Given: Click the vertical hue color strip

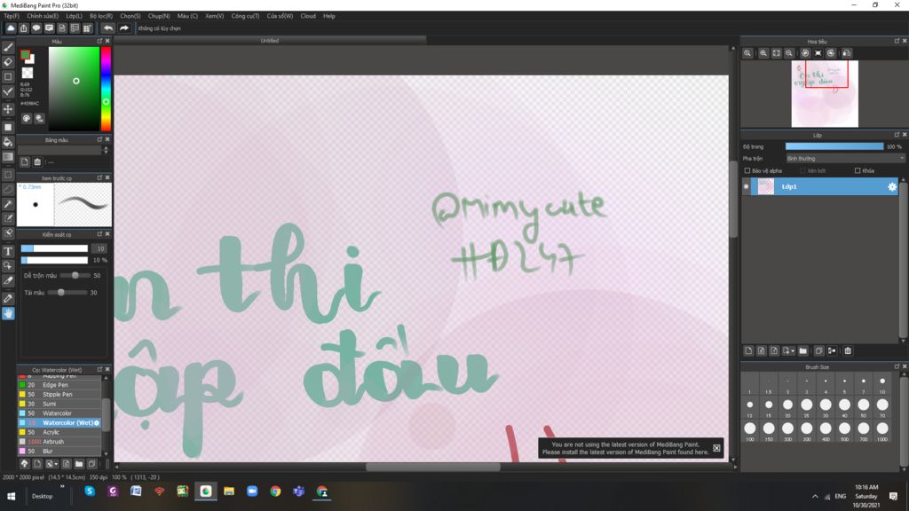Looking at the screenshot, I should [x=107, y=89].
